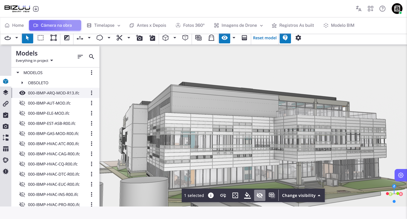Open the hierarchy tree sidebar panel
Screen dimensions: 407x219
6,138
